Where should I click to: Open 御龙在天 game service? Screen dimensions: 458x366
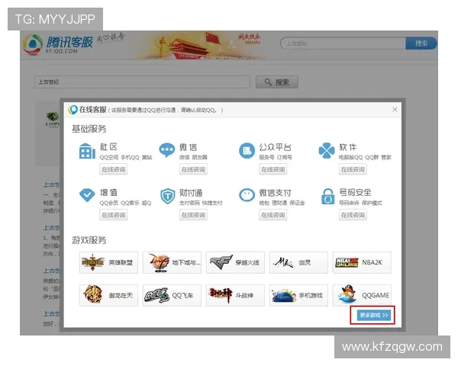108,295
